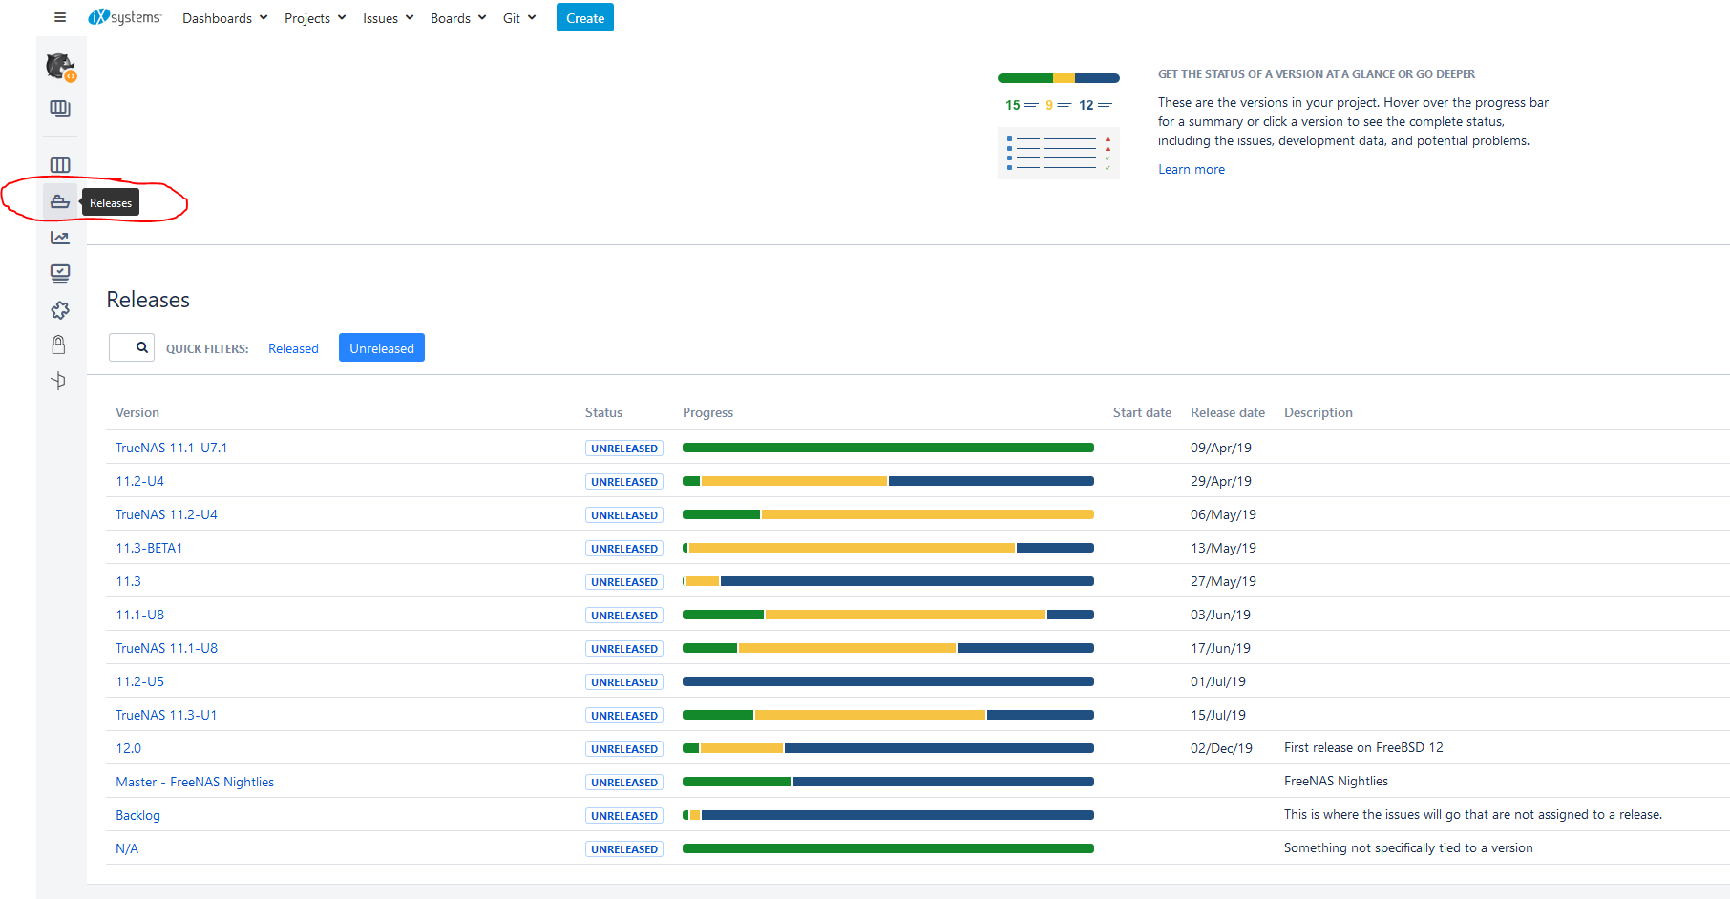The width and height of the screenshot is (1730, 899).
Task: Click the Release date column header
Action: pos(1228,412)
